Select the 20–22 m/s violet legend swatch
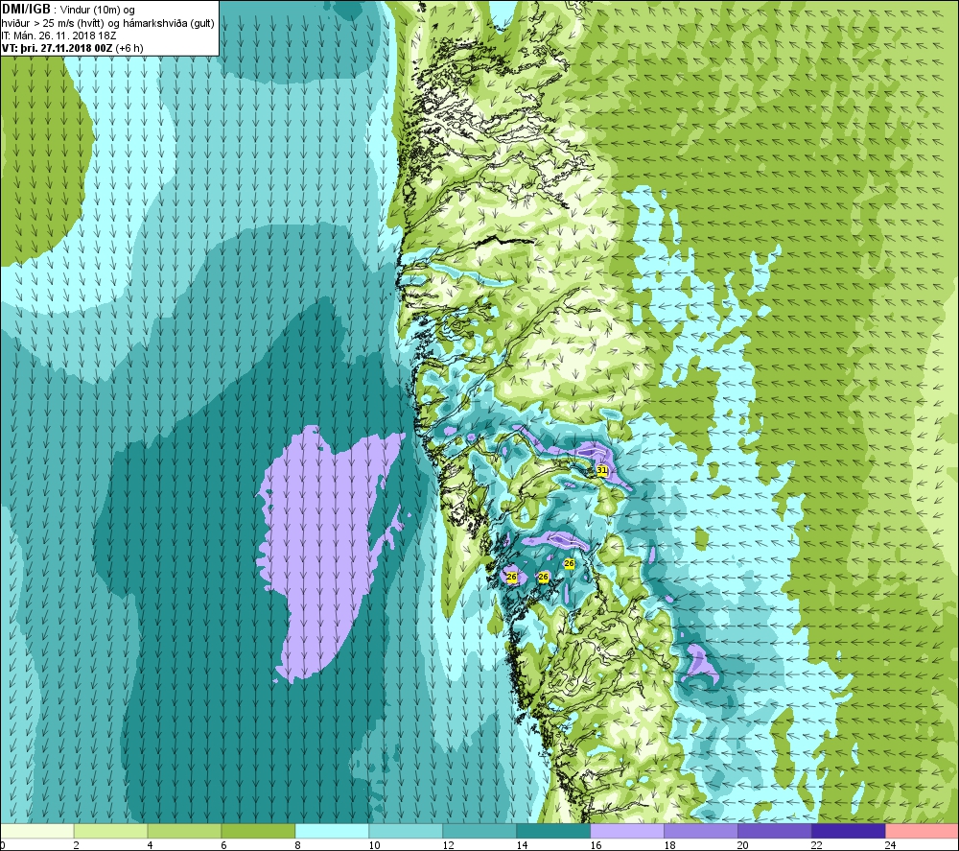This screenshot has width=959, height=851. coord(774,831)
